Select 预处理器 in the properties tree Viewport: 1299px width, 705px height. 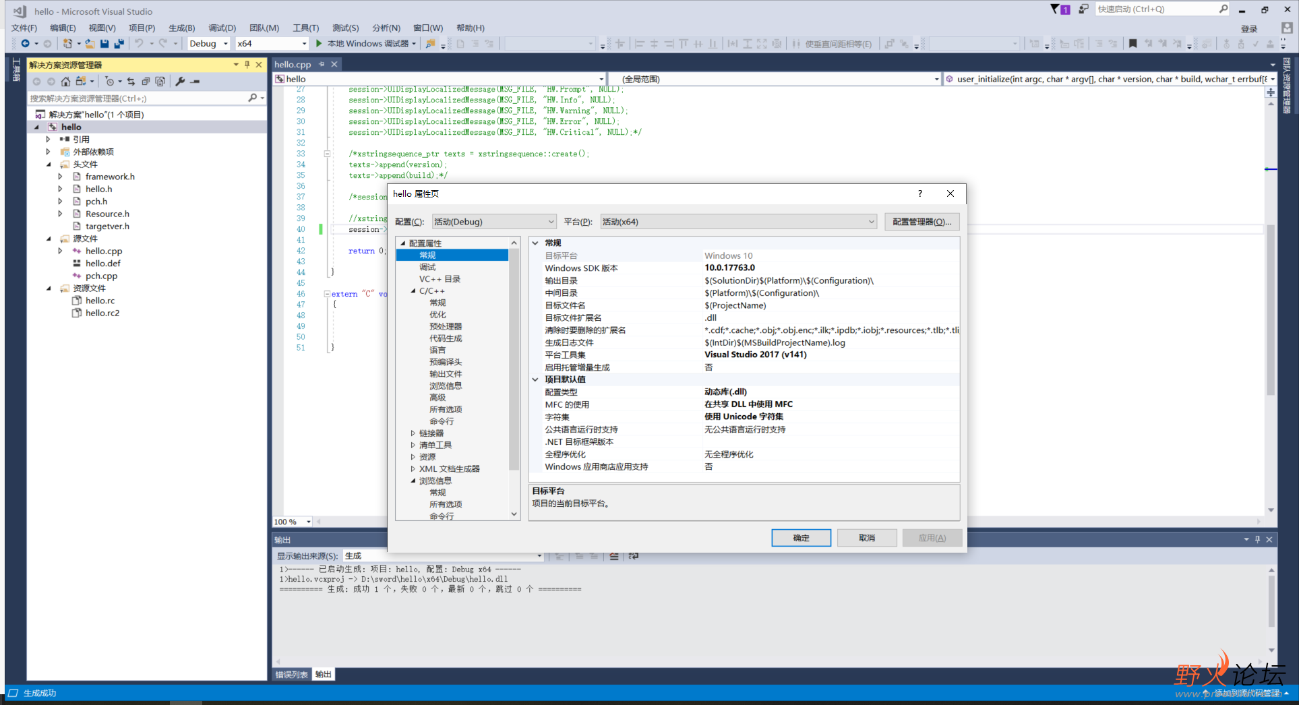[x=446, y=327]
